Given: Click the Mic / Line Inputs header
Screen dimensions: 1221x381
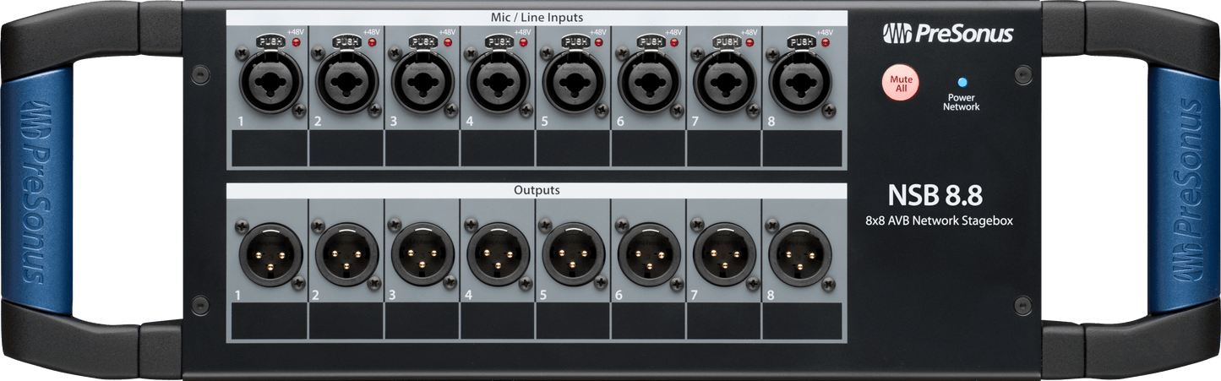Looking at the screenshot, I should coord(537,17).
